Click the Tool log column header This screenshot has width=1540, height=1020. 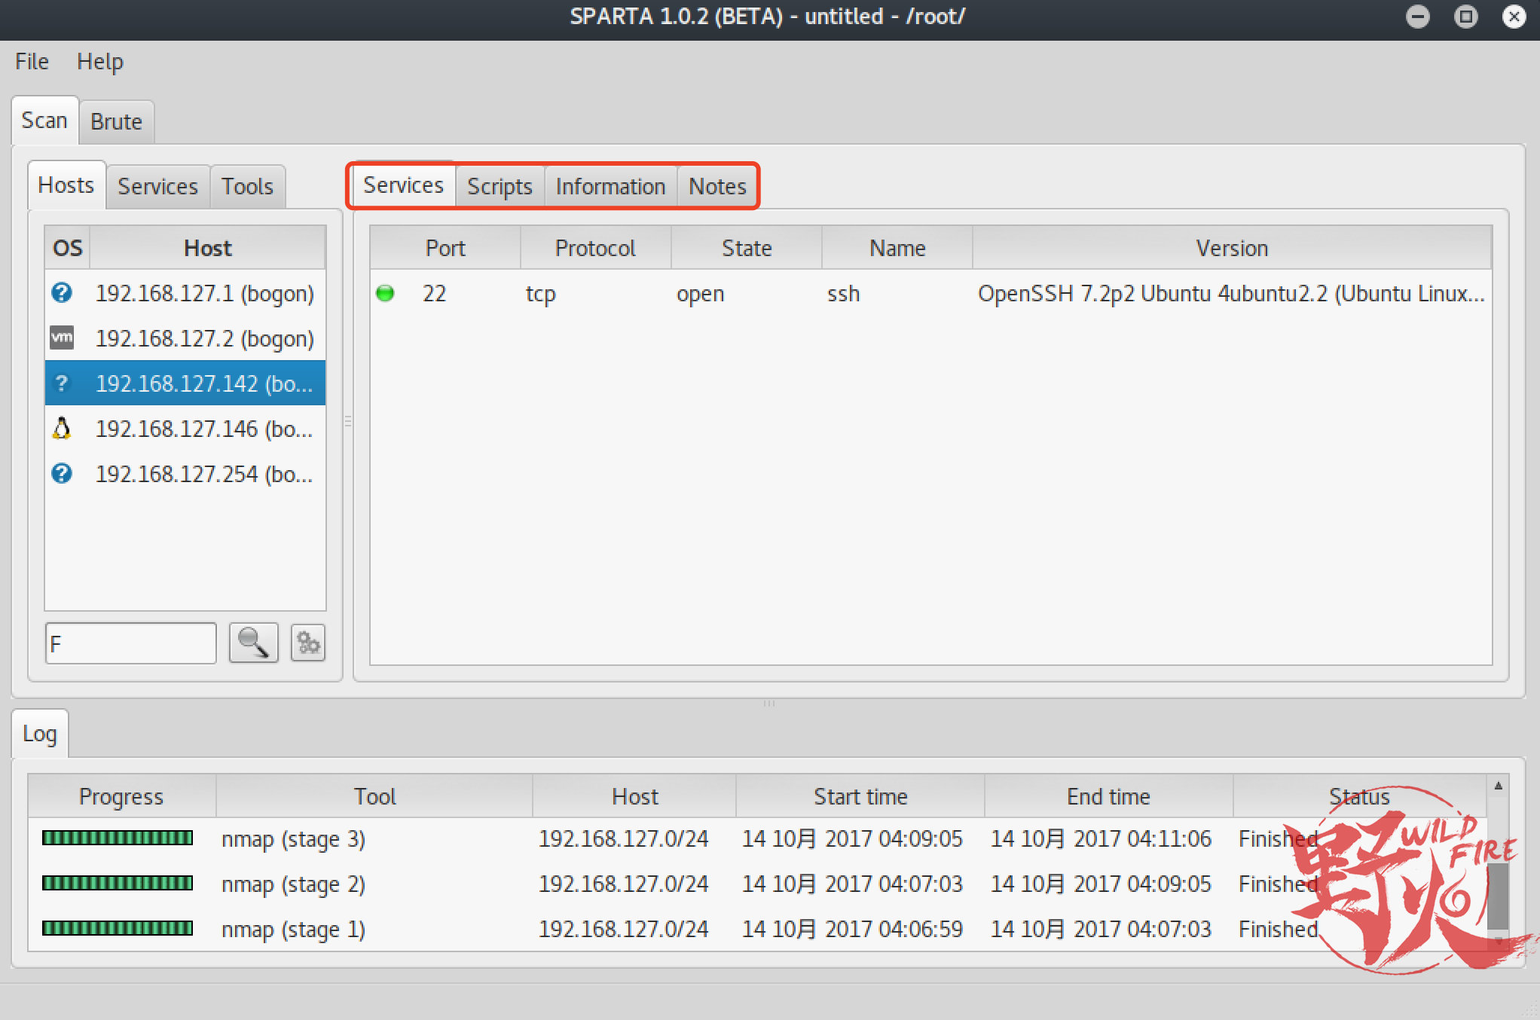point(374,796)
